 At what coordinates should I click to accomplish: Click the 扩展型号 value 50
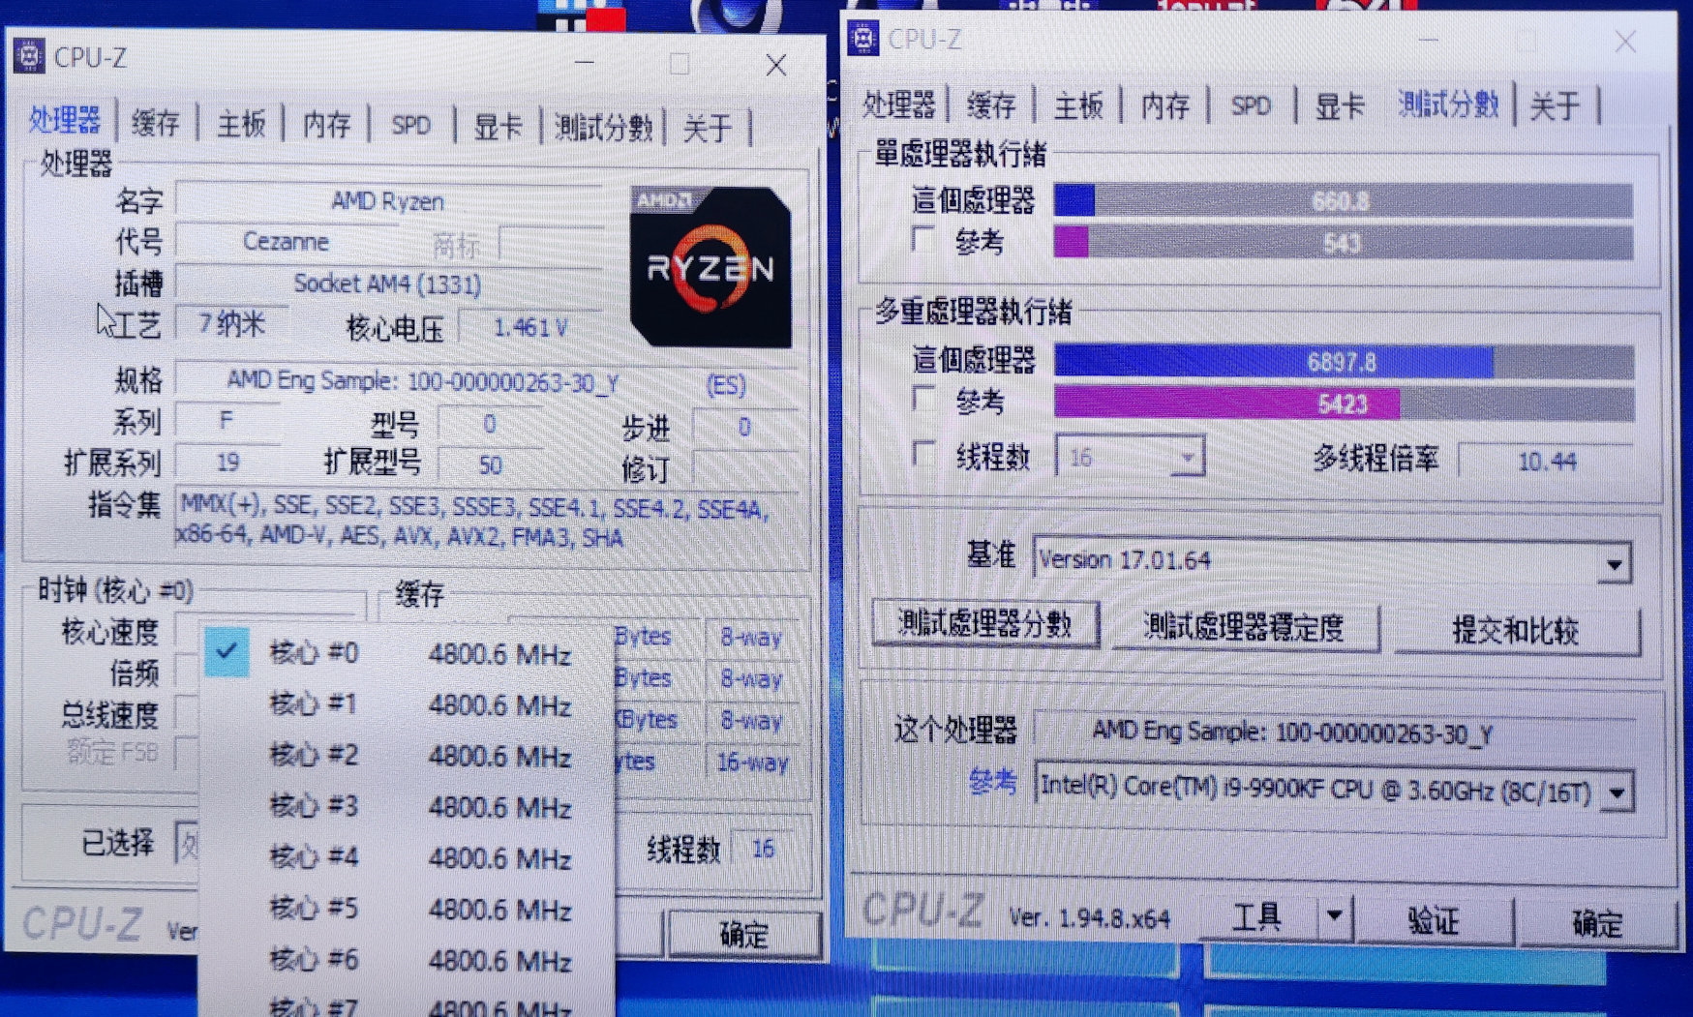point(490,464)
